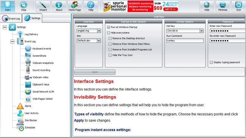This screenshot has height=138, width=246.
Task: Enable Display typing password checkbox
Action: [211, 62]
